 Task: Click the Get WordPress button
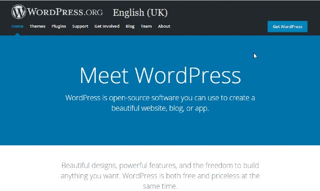point(288,27)
